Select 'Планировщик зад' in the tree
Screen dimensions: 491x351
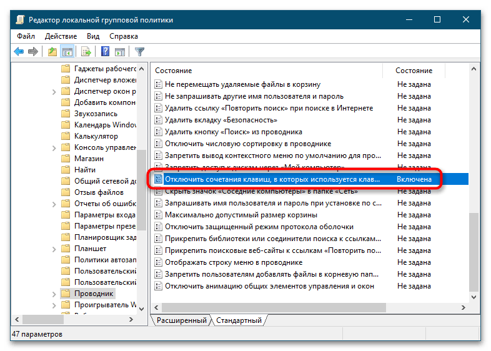click(x=105, y=237)
